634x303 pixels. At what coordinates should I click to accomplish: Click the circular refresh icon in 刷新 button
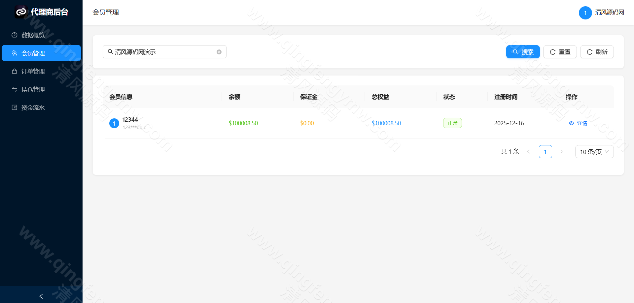(x=589, y=52)
